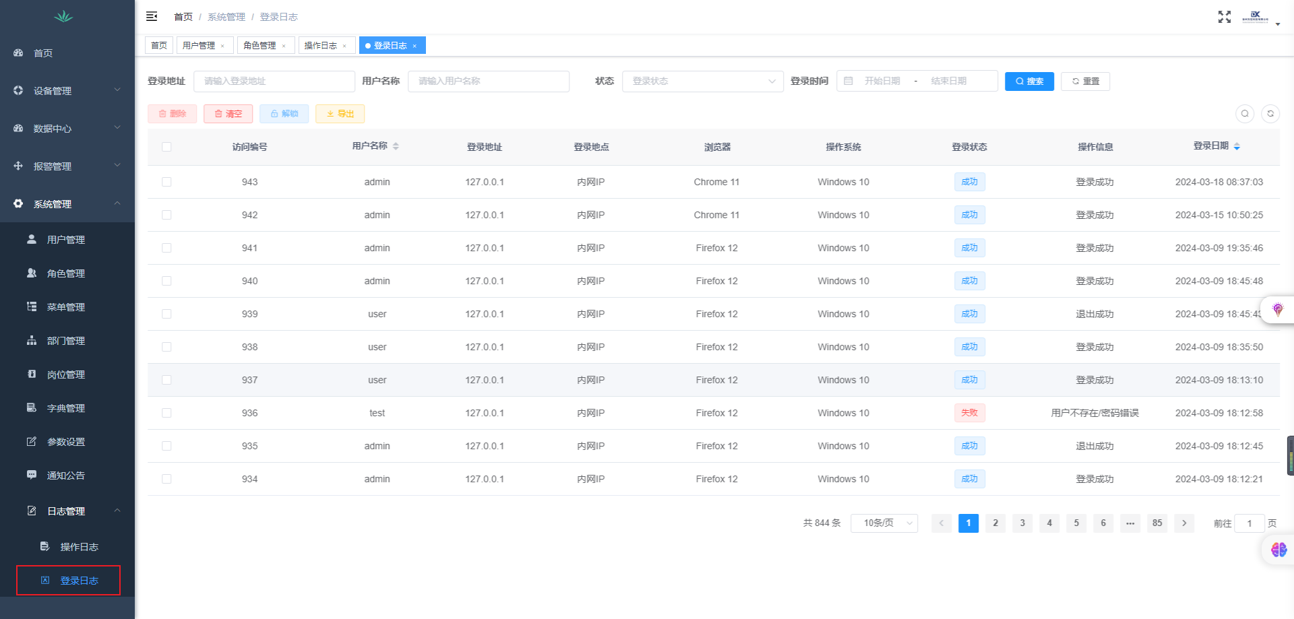
Task: Focus the 用户名称 input field
Action: point(489,81)
